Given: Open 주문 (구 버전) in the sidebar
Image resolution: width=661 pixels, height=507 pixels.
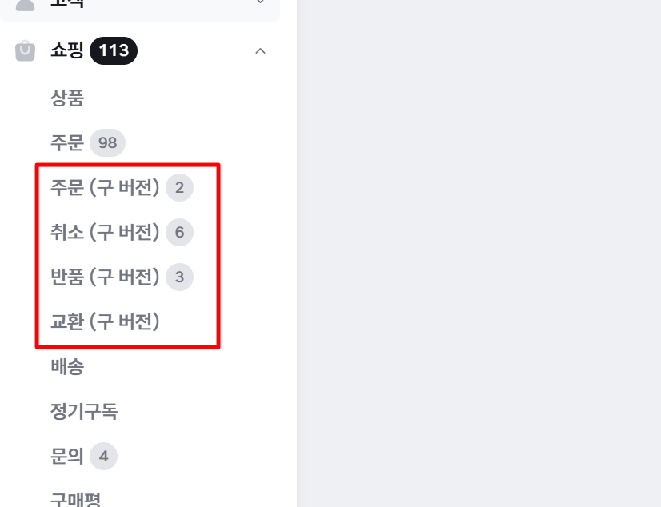Looking at the screenshot, I should [105, 187].
